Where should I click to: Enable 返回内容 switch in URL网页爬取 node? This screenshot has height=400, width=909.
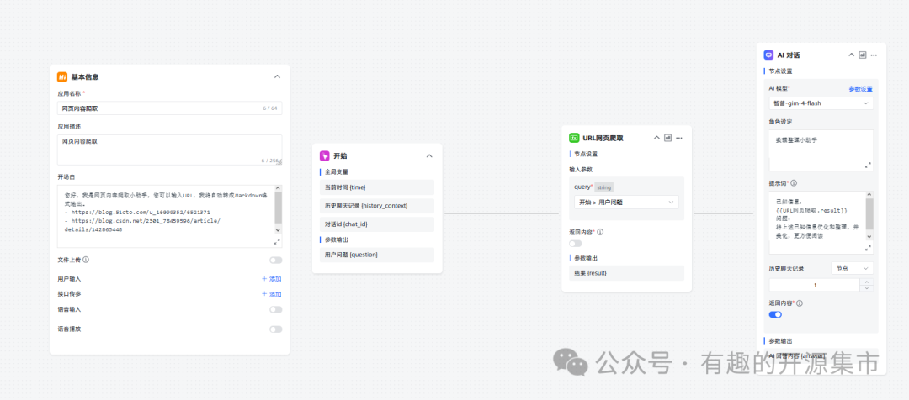click(x=576, y=244)
